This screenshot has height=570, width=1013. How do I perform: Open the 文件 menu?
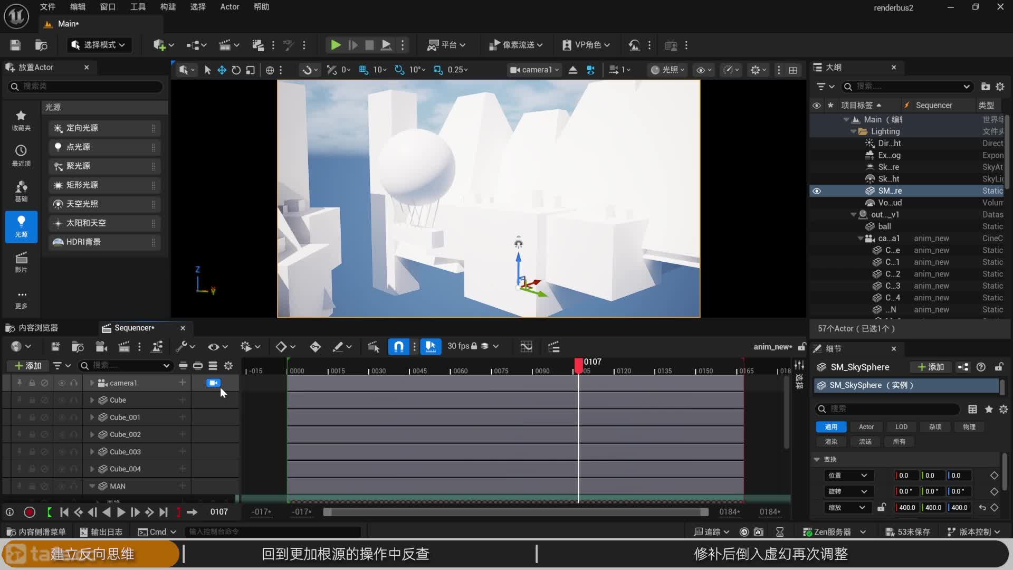47,7
